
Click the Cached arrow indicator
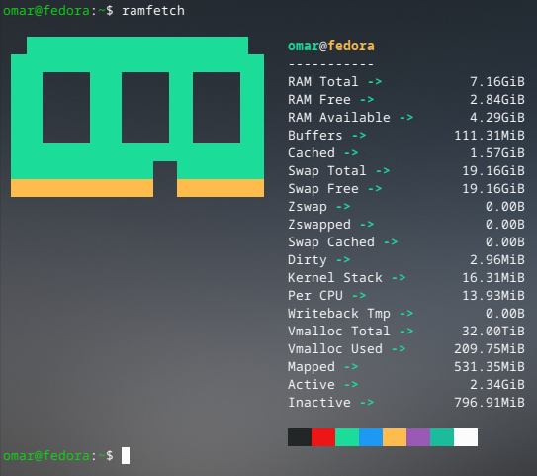[351, 153]
